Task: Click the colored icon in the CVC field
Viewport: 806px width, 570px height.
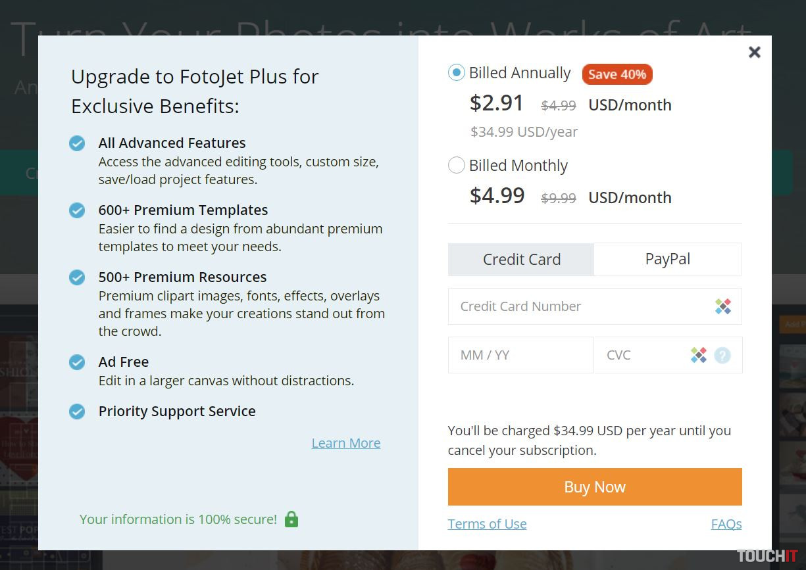Action: (699, 355)
